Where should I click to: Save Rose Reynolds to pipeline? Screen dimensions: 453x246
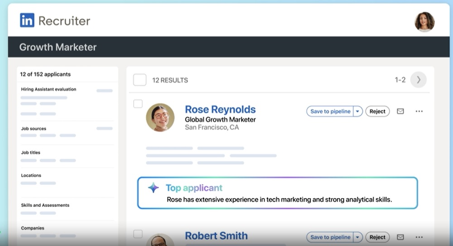330,111
